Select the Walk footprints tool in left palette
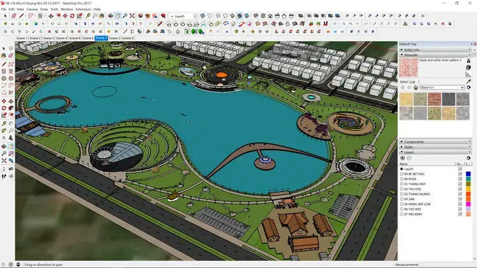 pyautogui.click(x=4, y=176)
